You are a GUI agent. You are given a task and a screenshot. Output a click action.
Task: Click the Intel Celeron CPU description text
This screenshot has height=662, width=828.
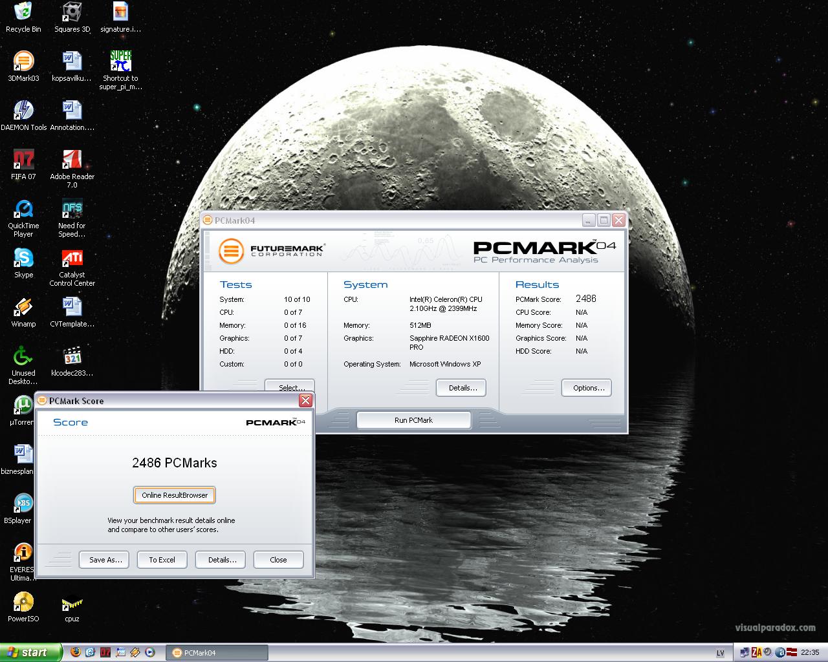[446, 304]
